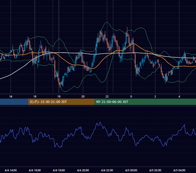Screen dimensions: 196x173
Task: Click the 4/5 00:00 time label
Action: [131, 170]
